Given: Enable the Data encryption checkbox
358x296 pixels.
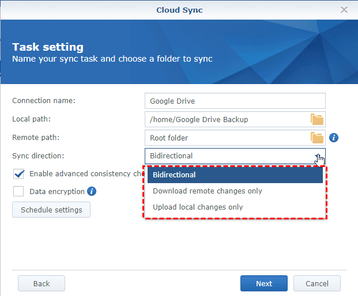Looking at the screenshot, I should coord(19,191).
